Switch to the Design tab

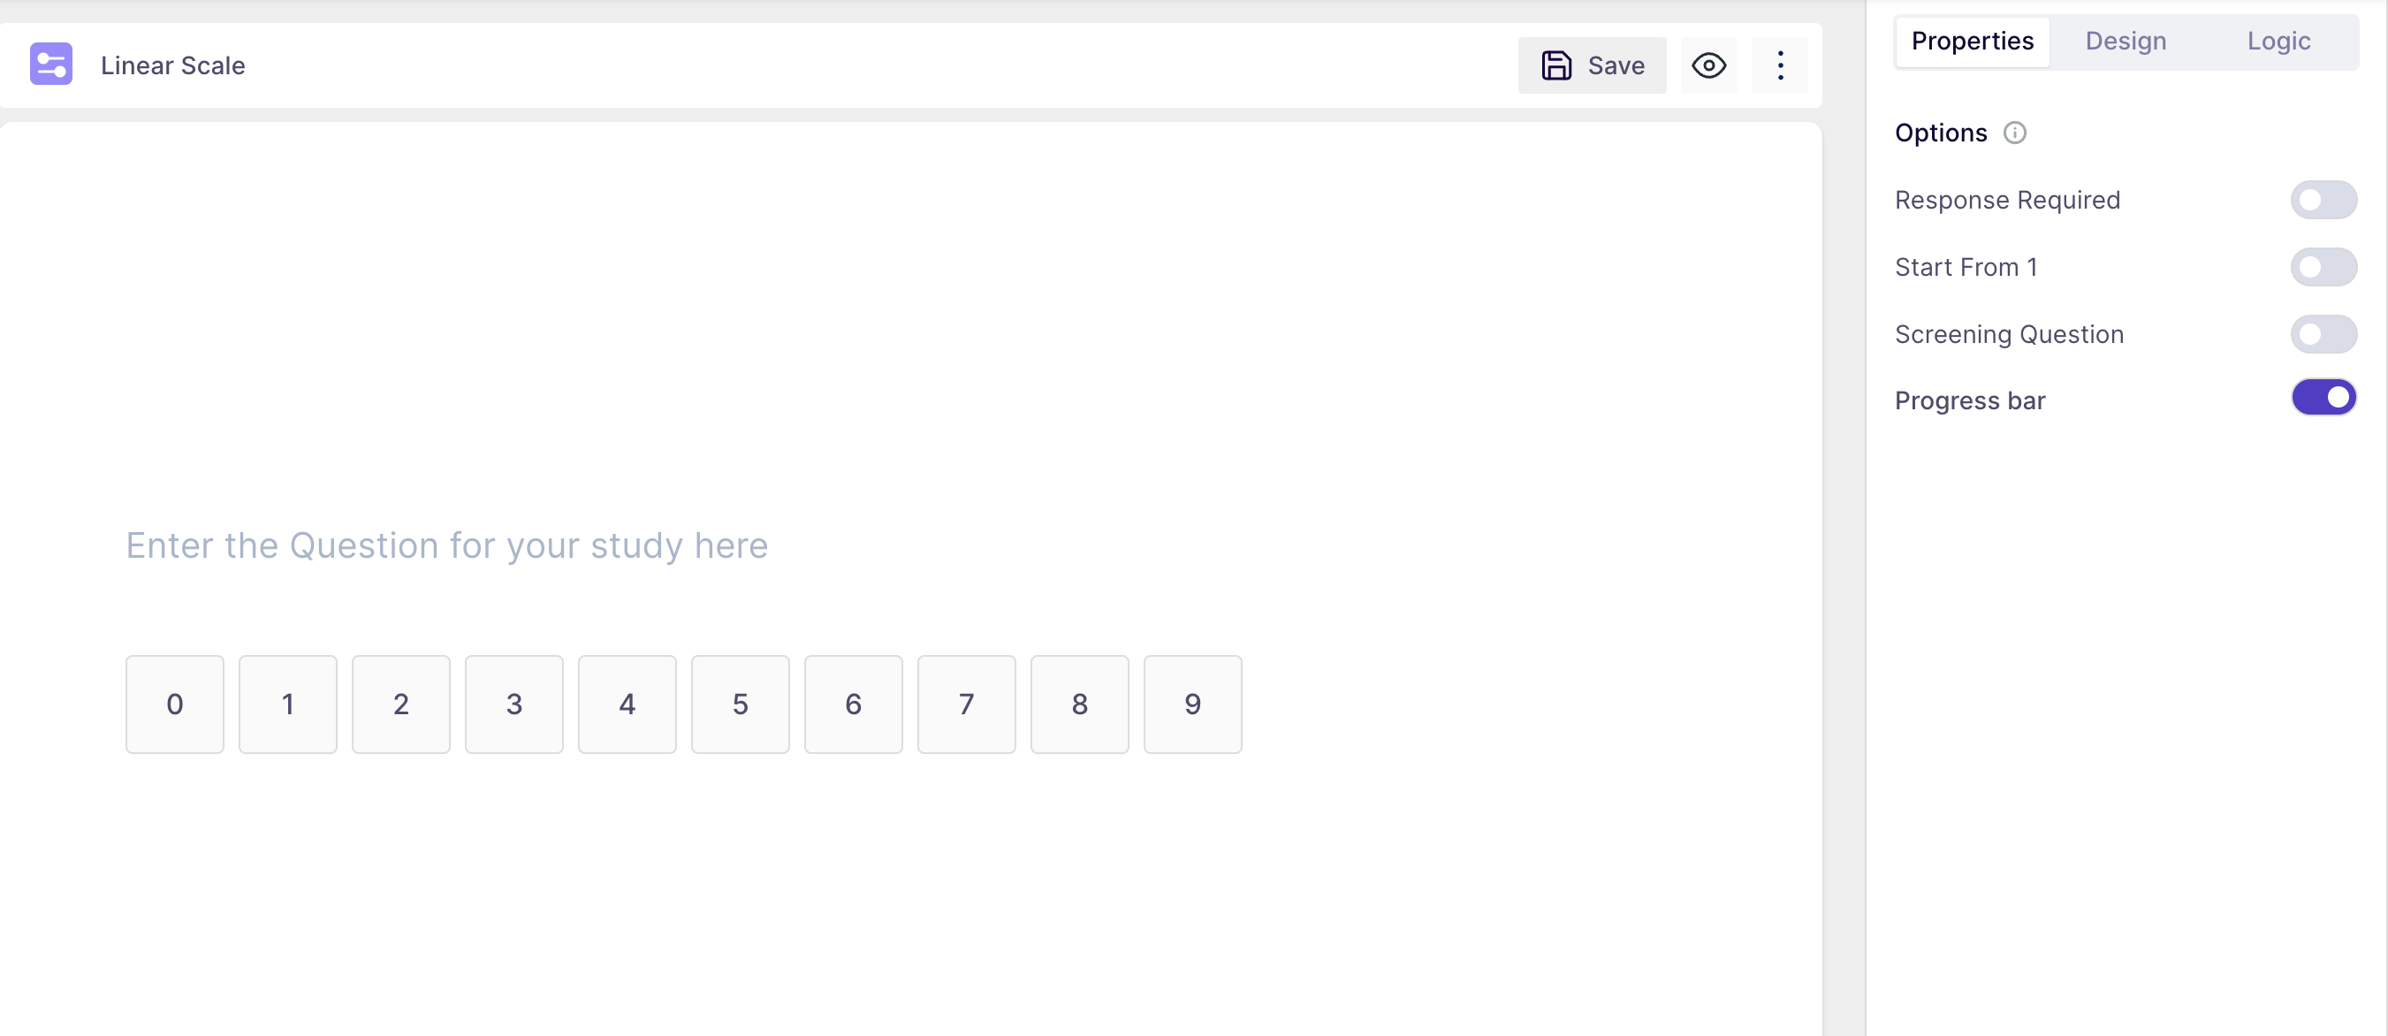point(2125,42)
